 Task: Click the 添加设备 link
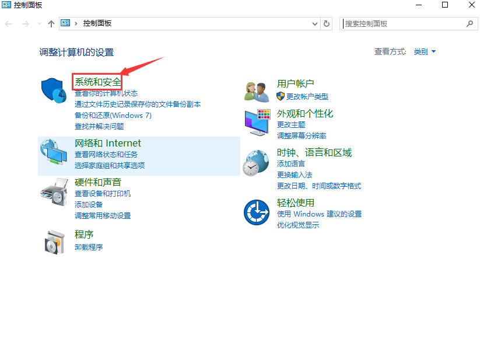[x=89, y=205]
